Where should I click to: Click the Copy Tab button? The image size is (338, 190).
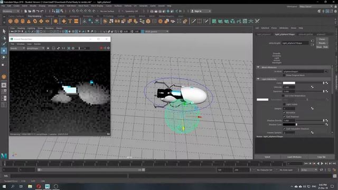tap(321, 157)
